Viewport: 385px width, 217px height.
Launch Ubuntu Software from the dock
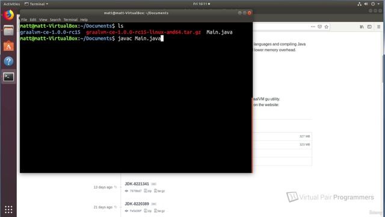pos(8,46)
